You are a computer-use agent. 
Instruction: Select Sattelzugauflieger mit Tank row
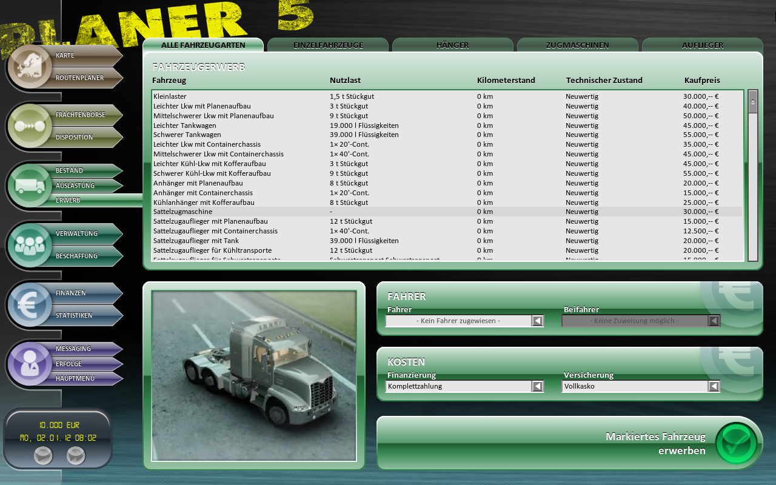point(447,241)
